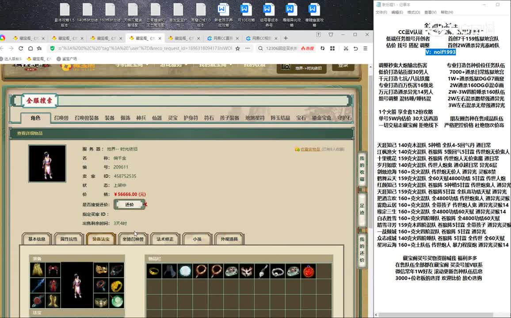Open the 帮助(H) menu in Notepad
Image resolution: width=511 pixels, height=318 pixels.
point(447,12)
